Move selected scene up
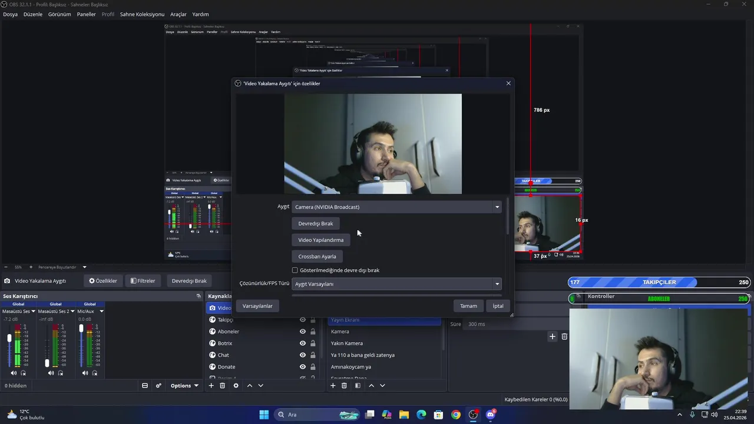 click(371, 386)
